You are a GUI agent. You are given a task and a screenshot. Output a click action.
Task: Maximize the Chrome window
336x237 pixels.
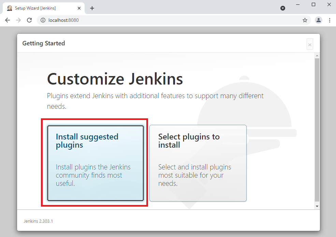tap(313, 4)
